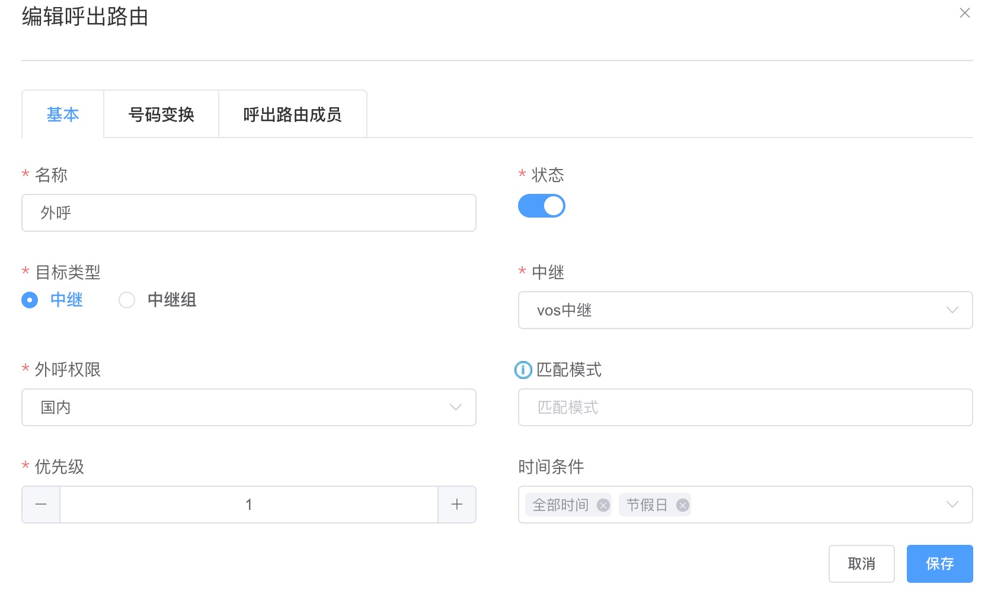Select the 中继组 radio option
991x600 pixels.
click(127, 300)
